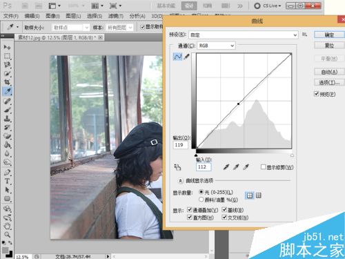Viewport: 345px width, 259px height.
Task: Select the Eraser tool
Action: 8,136
